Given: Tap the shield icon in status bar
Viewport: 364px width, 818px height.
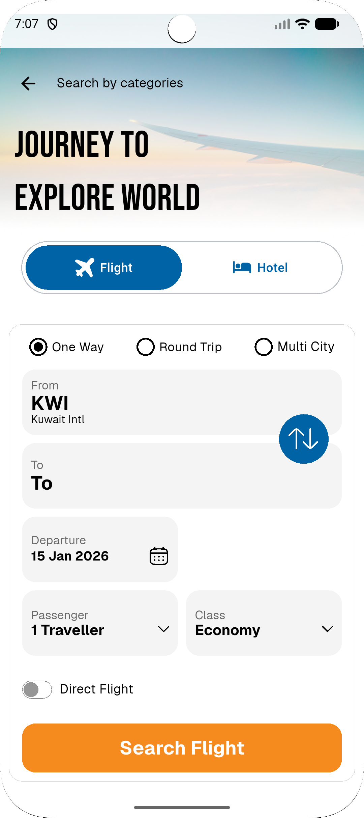Looking at the screenshot, I should [x=52, y=24].
